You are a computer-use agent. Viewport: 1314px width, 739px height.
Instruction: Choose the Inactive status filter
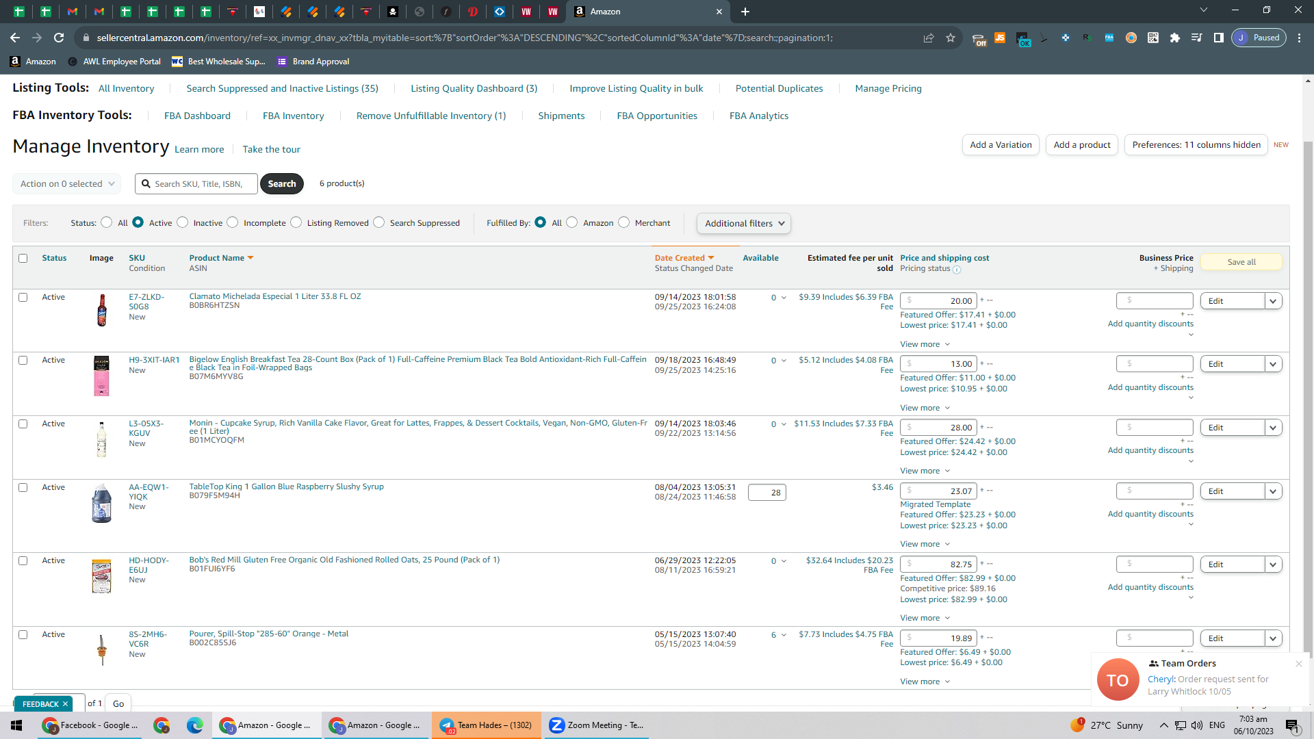pyautogui.click(x=183, y=222)
